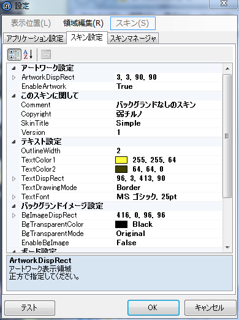Sort properties alphabetically with A-Z icon
This screenshot has height=320, width=239.
click(28, 55)
